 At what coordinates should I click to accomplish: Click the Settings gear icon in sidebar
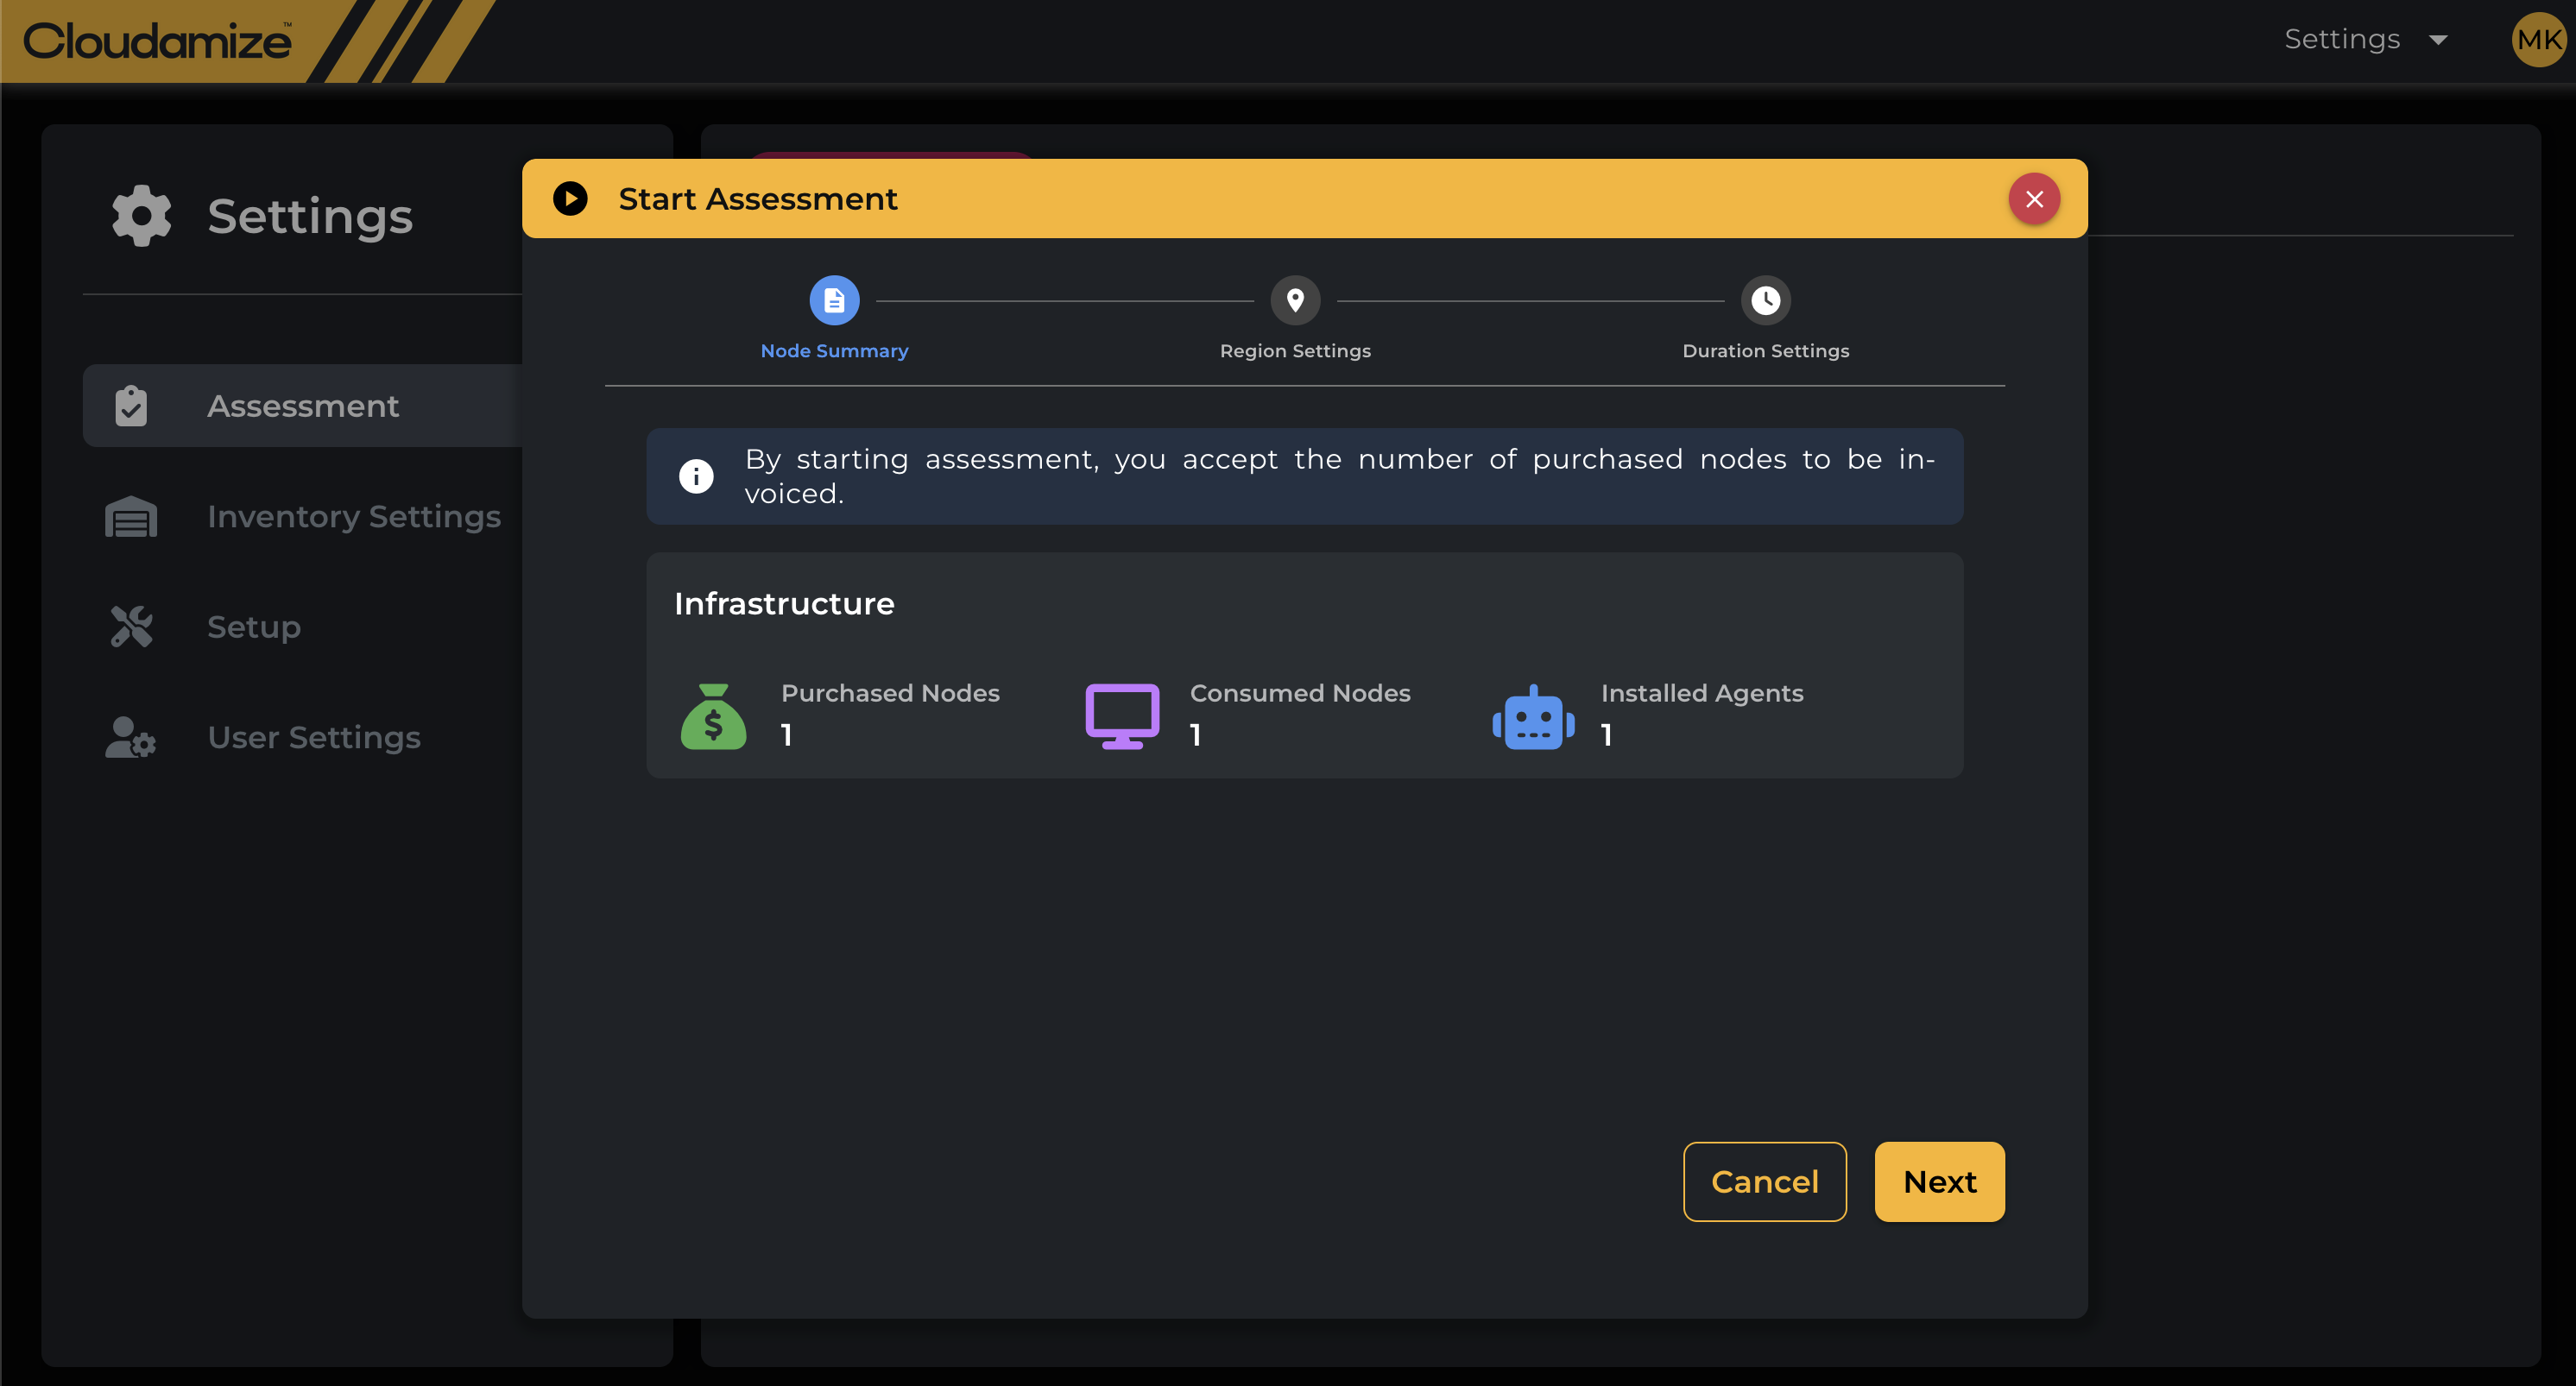click(x=141, y=215)
